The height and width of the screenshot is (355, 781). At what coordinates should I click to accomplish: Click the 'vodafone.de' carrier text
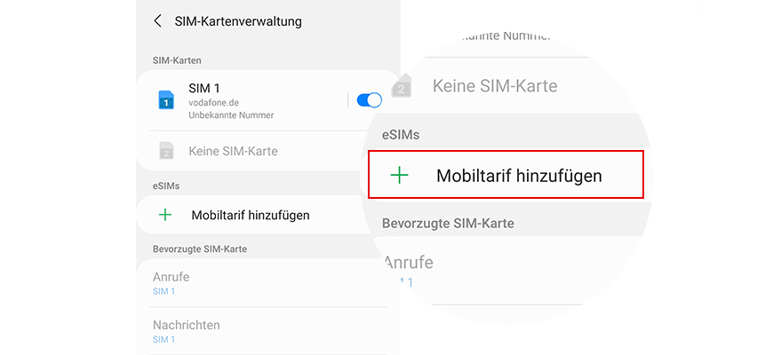point(213,102)
